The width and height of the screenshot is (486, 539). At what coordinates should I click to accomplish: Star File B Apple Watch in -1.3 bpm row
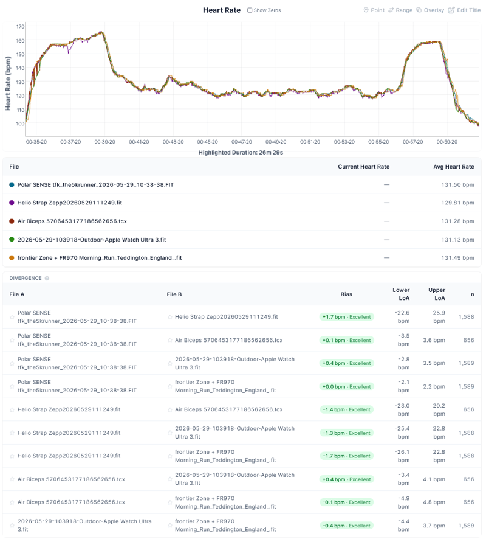point(170,433)
